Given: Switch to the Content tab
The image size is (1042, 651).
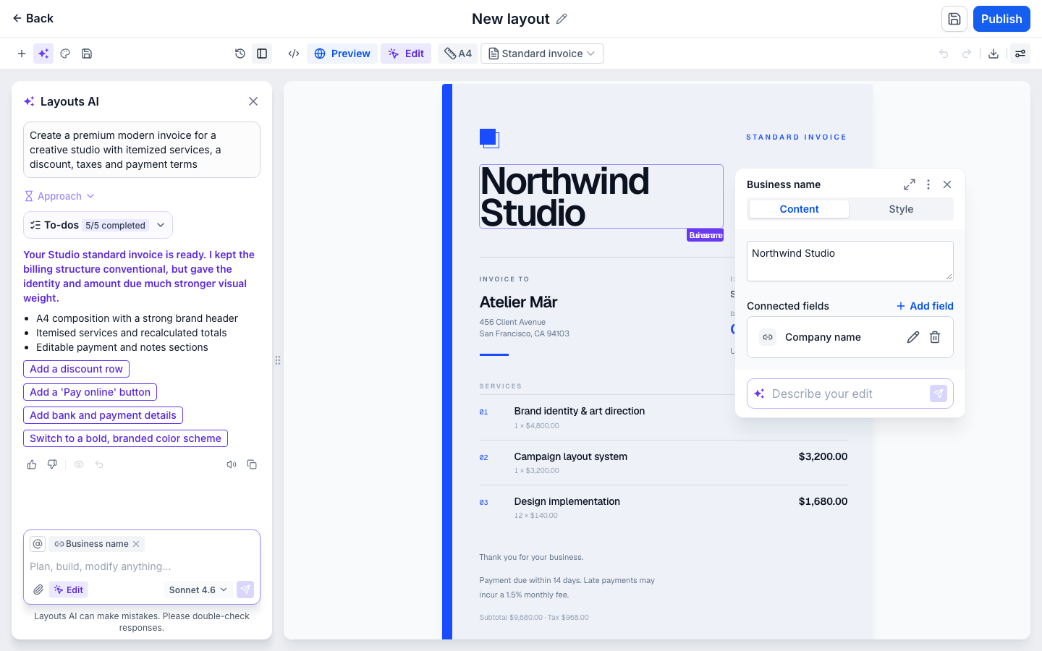Looking at the screenshot, I should [x=799, y=209].
